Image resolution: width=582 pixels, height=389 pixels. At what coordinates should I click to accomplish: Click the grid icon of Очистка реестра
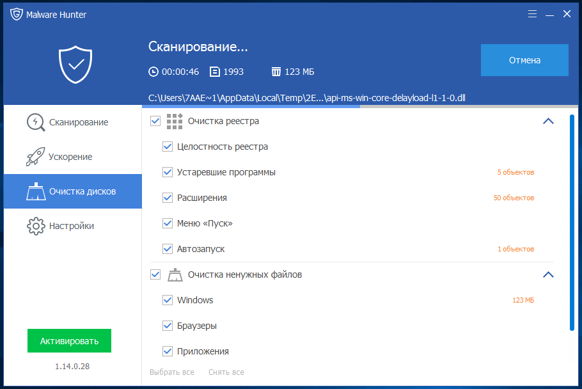tap(175, 122)
